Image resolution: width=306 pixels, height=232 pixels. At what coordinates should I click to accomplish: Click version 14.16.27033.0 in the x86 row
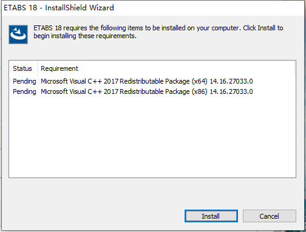coord(231,91)
